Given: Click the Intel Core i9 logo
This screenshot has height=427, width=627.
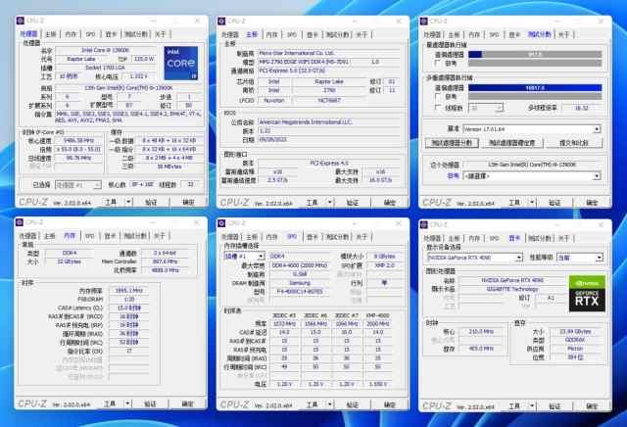Looking at the screenshot, I should tap(181, 64).
